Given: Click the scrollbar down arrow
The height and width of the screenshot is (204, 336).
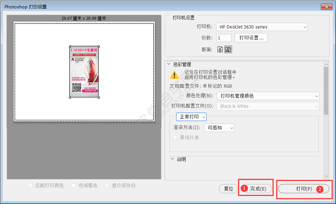Looking at the screenshot, I should (x=326, y=177).
